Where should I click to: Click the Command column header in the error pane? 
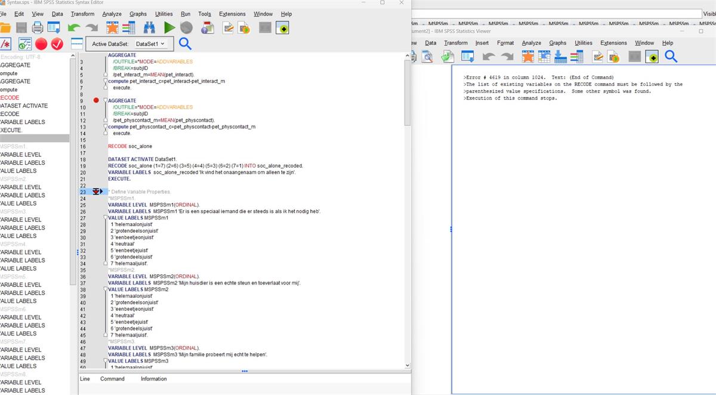point(112,379)
